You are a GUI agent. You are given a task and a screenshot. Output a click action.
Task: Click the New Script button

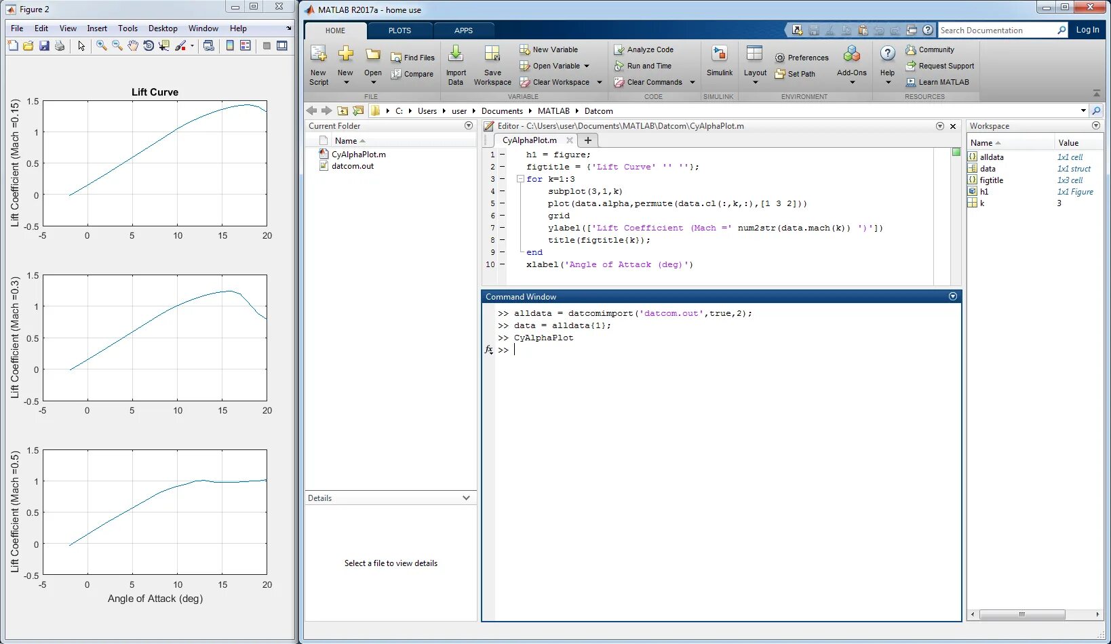pos(319,65)
